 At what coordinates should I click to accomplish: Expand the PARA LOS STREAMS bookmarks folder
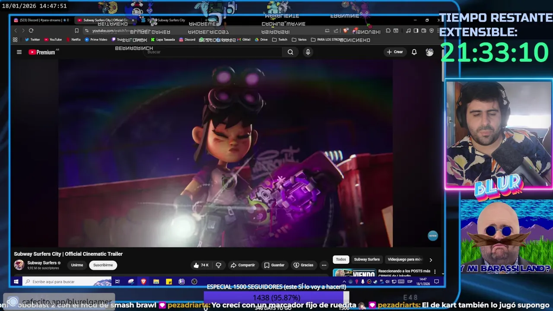tap(327, 40)
